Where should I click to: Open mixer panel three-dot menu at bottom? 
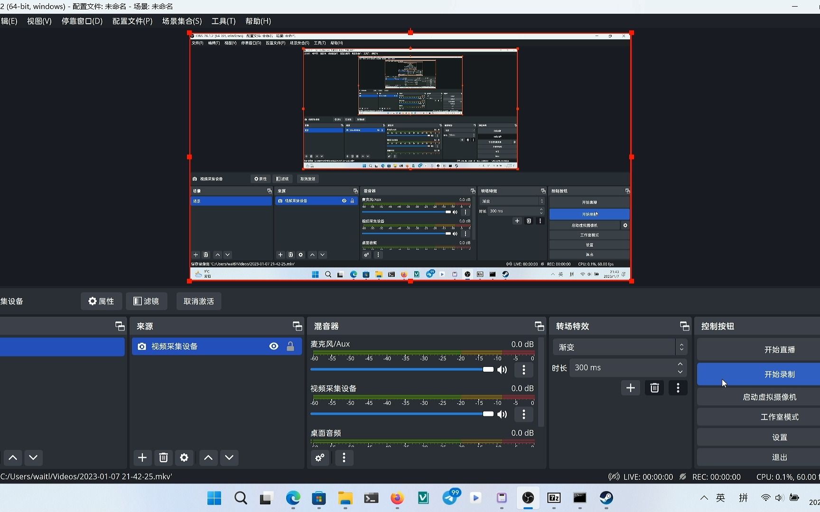coord(344,457)
